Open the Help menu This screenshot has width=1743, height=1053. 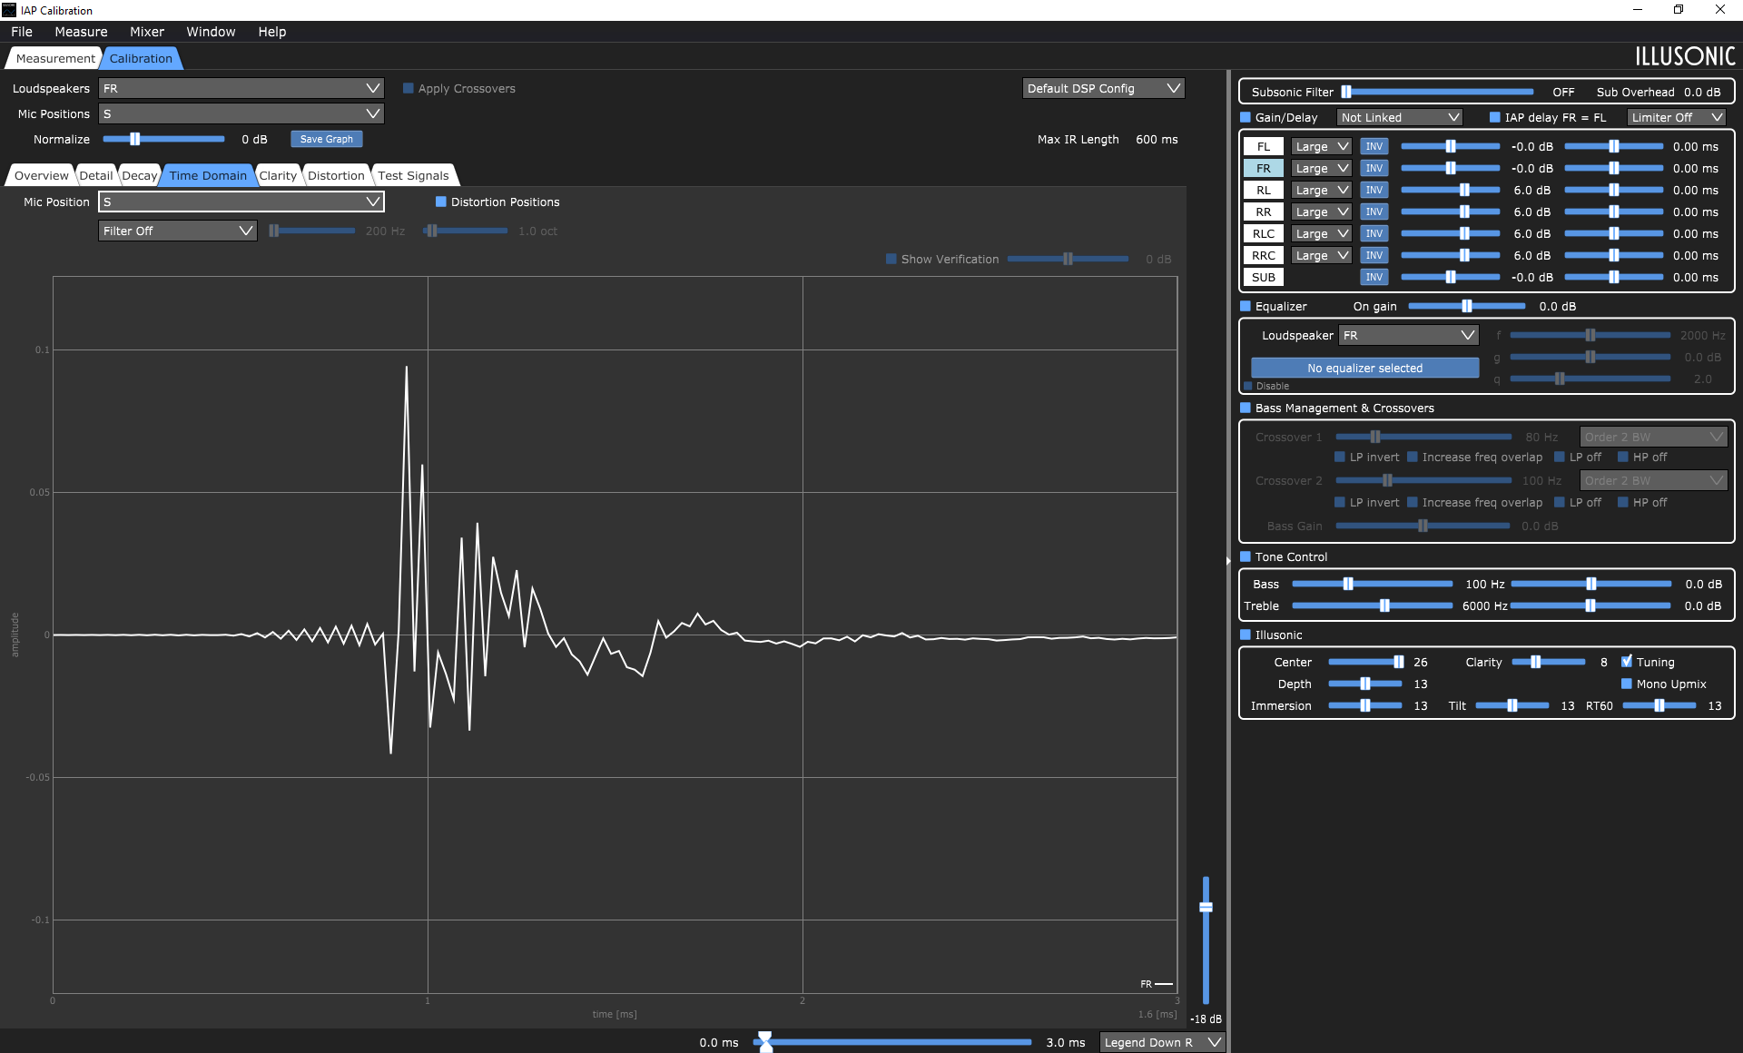pyautogui.click(x=272, y=32)
